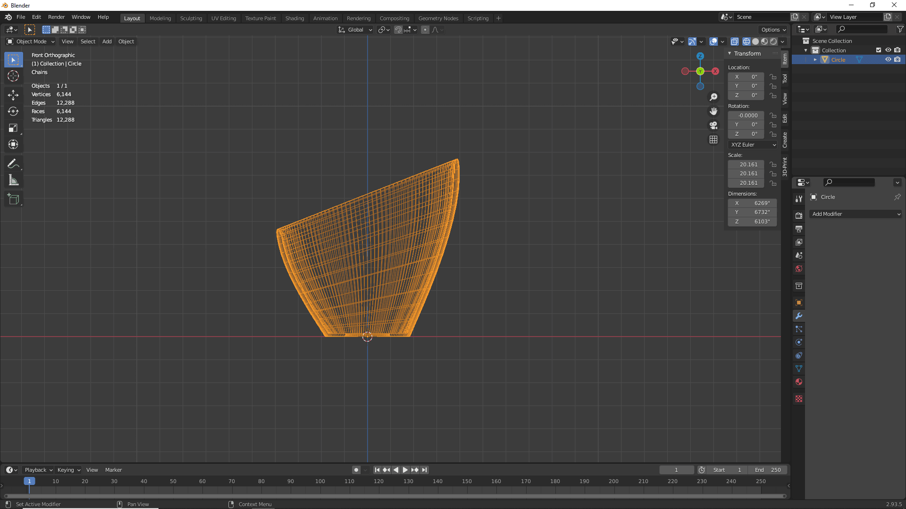Activate the Scale tool

(13, 128)
